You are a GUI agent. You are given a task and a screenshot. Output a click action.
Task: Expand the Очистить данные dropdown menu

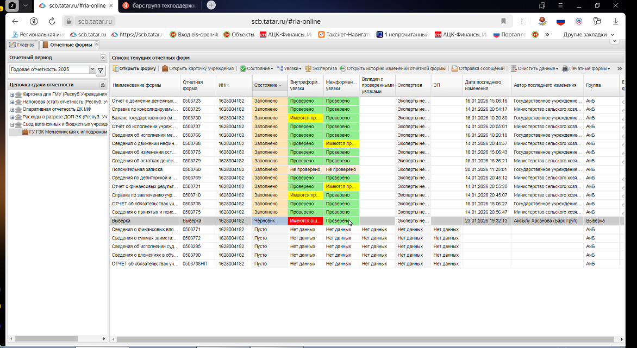point(534,68)
